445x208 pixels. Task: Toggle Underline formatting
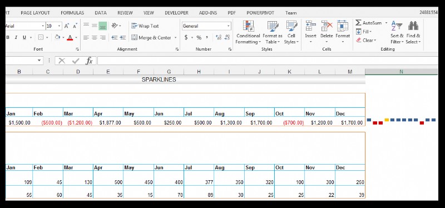24,37
